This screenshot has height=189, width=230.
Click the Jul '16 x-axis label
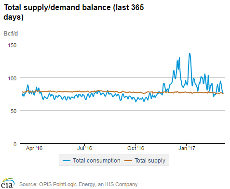point(84,148)
